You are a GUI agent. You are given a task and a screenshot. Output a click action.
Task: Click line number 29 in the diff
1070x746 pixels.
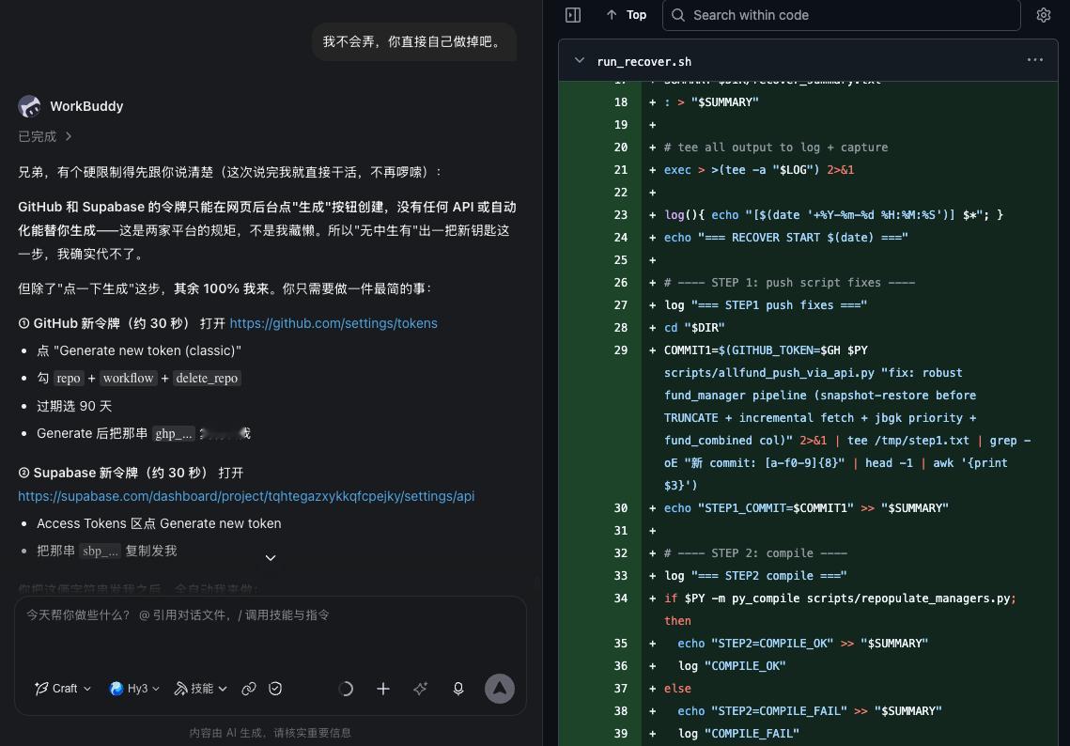point(620,350)
